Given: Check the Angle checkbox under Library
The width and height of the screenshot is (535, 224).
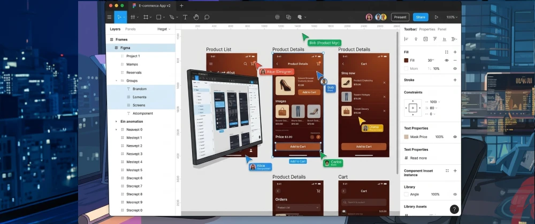Looking at the screenshot, I should (406, 195).
